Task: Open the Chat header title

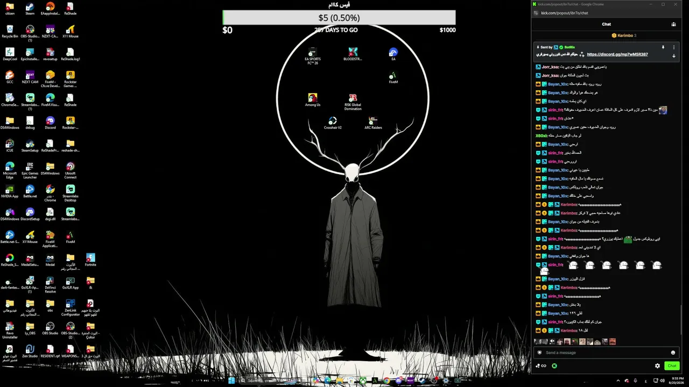Action: (x=606, y=24)
